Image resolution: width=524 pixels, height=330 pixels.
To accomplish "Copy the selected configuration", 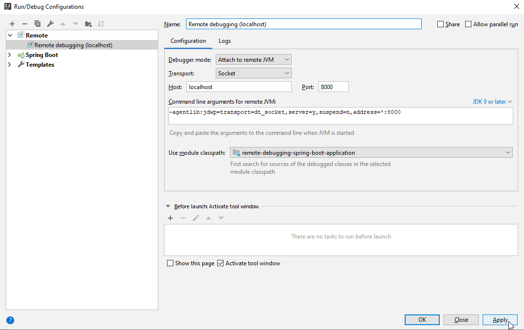I will pyautogui.click(x=37, y=24).
